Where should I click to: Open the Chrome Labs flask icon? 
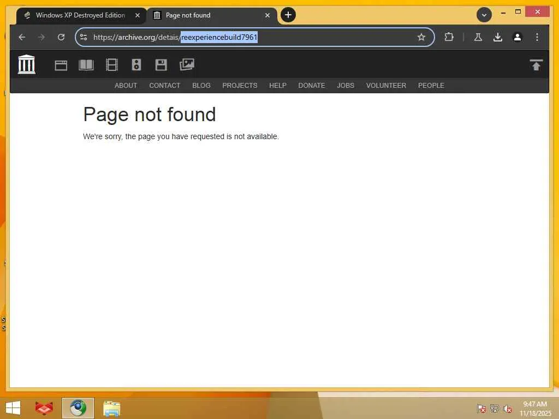[478, 37]
